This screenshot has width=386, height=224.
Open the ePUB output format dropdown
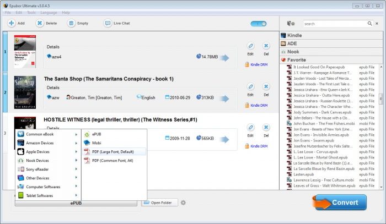(76, 204)
